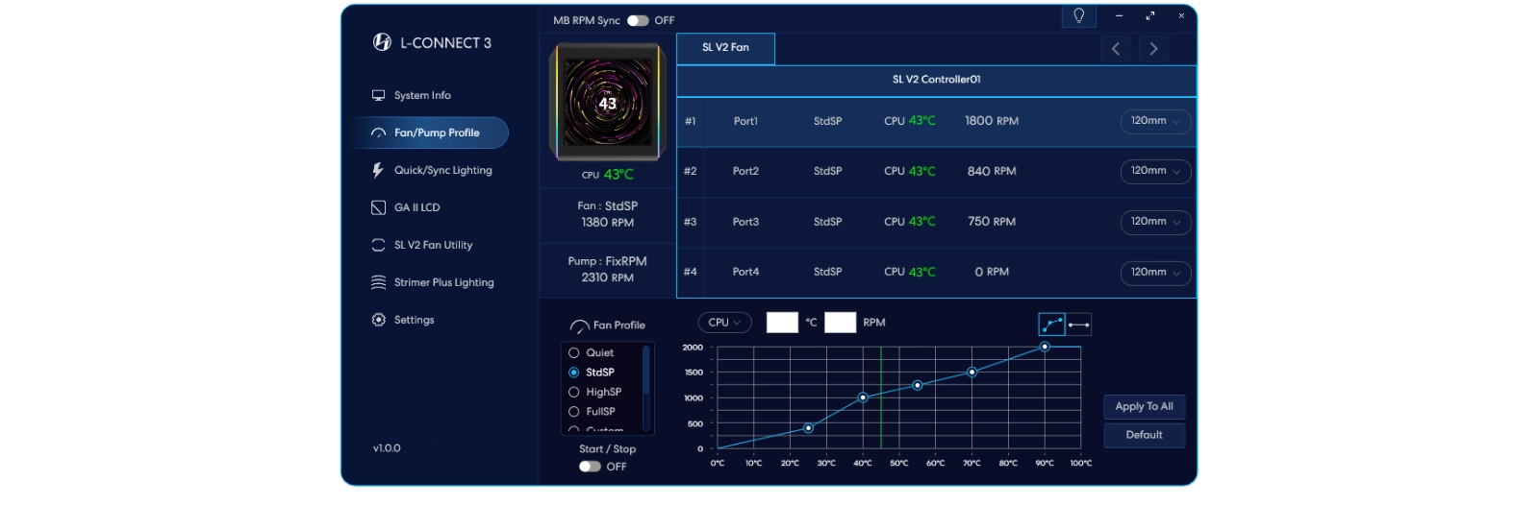
Task: Select the fixed-speed line mode icon
Action: [x=1078, y=325]
